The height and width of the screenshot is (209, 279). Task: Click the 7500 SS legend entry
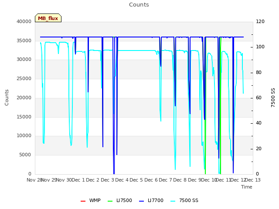coord(184,200)
